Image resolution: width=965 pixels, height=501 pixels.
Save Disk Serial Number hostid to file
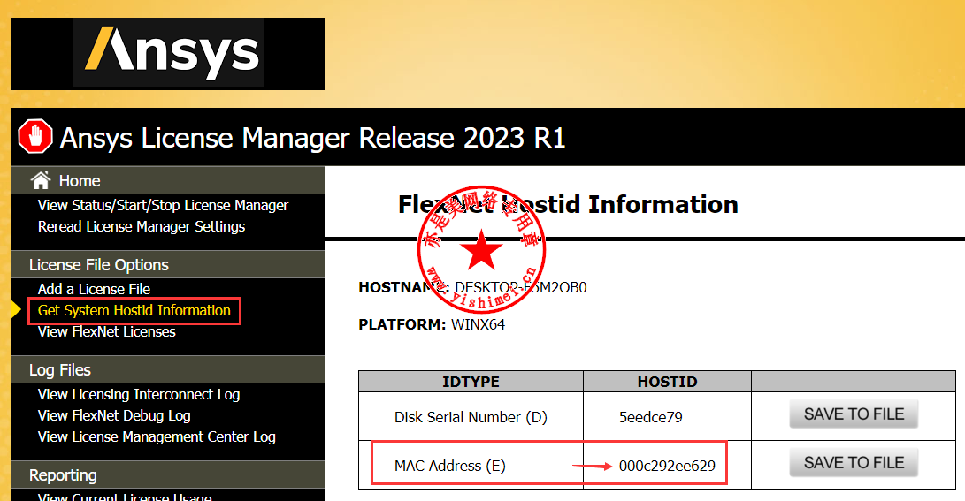point(854,414)
